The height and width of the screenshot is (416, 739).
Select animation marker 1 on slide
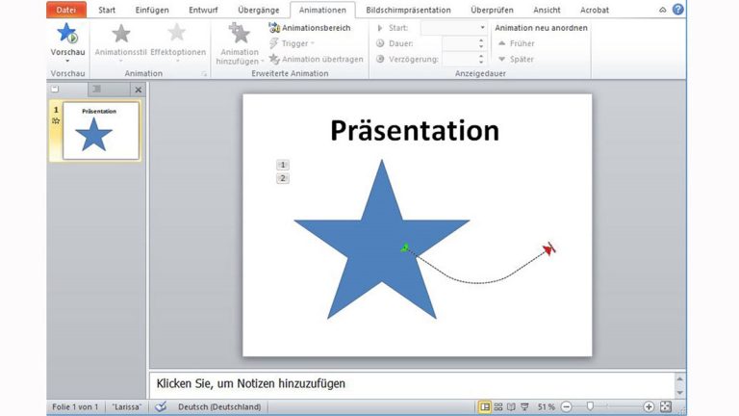(x=283, y=165)
